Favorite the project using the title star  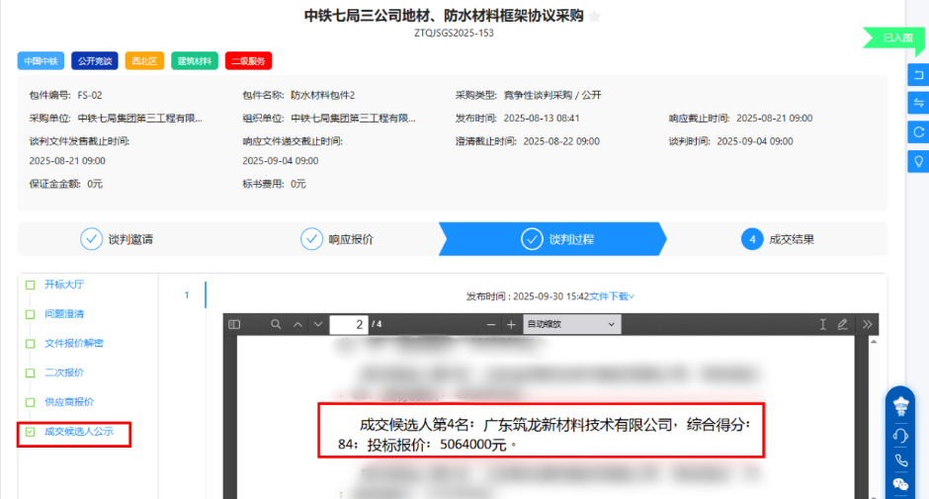tap(595, 17)
